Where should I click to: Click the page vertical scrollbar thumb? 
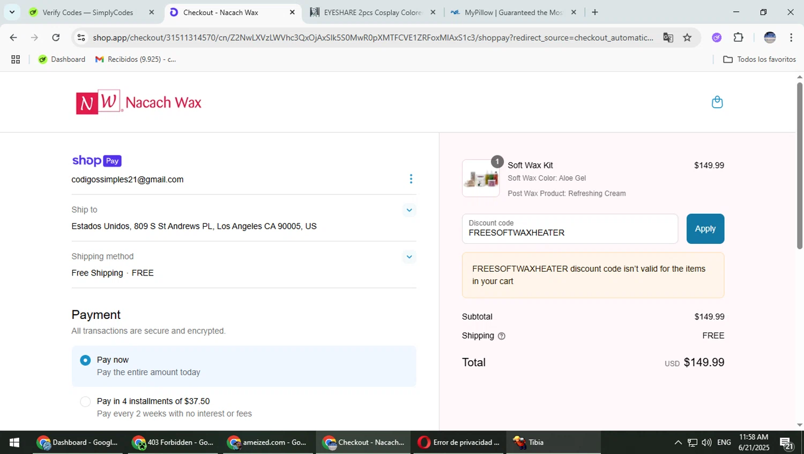click(x=799, y=166)
